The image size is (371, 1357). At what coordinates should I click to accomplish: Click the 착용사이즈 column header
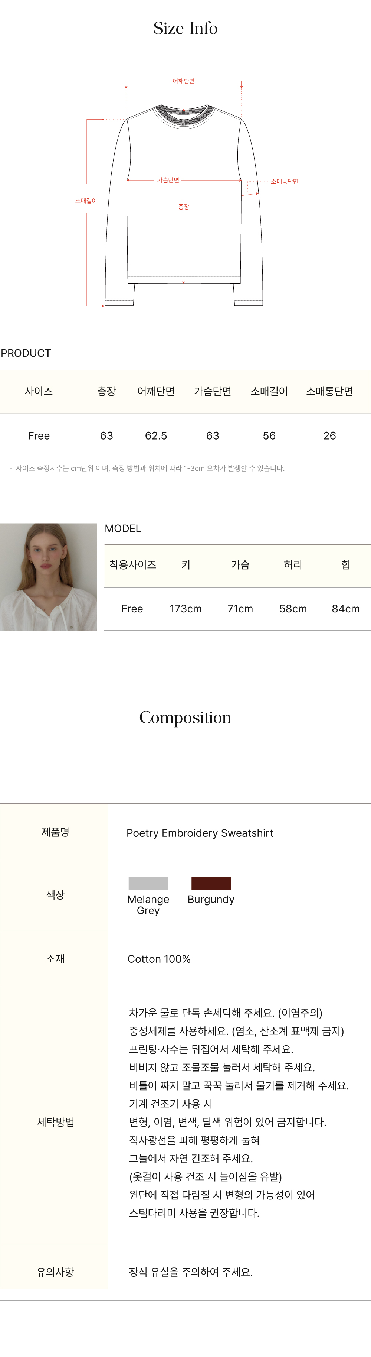coord(132,565)
